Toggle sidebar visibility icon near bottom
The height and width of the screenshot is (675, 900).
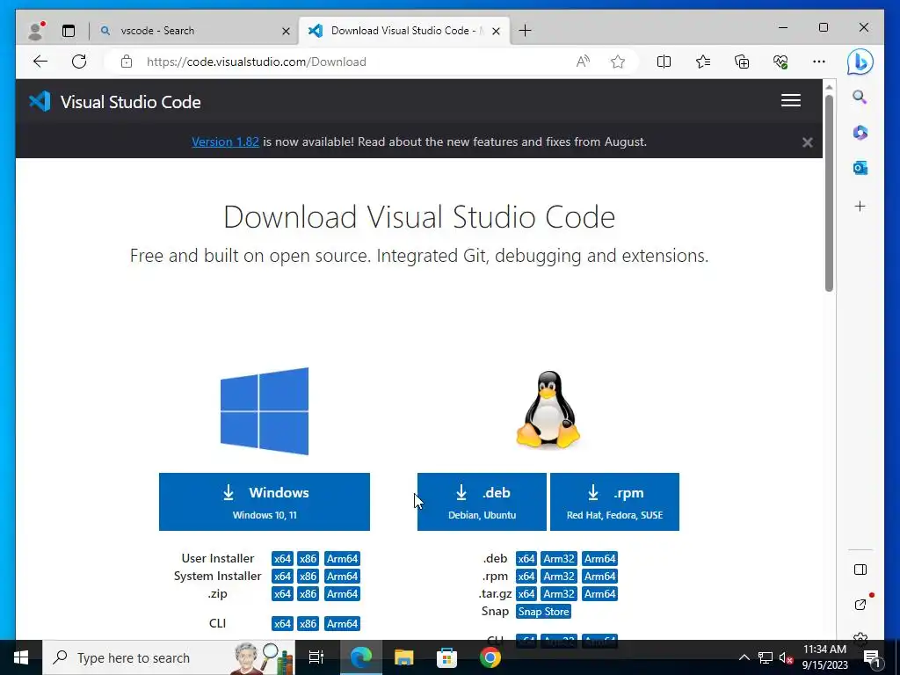[860, 570]
